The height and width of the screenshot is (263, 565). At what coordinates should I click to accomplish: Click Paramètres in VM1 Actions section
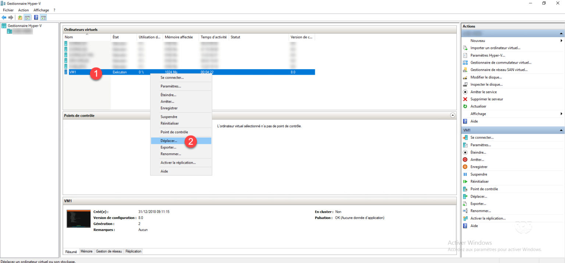480,145
